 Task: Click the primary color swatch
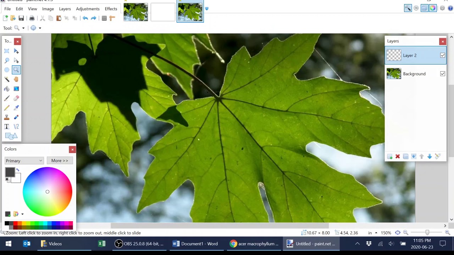tap(10, 172)
